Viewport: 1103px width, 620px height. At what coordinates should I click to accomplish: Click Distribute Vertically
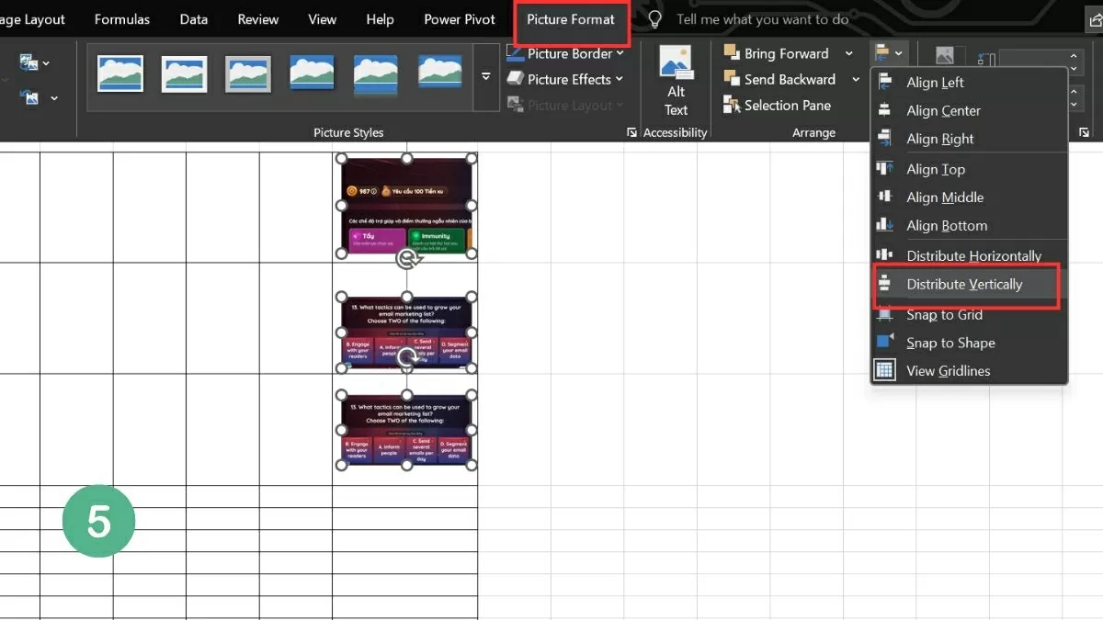click(x=963, y=285)
